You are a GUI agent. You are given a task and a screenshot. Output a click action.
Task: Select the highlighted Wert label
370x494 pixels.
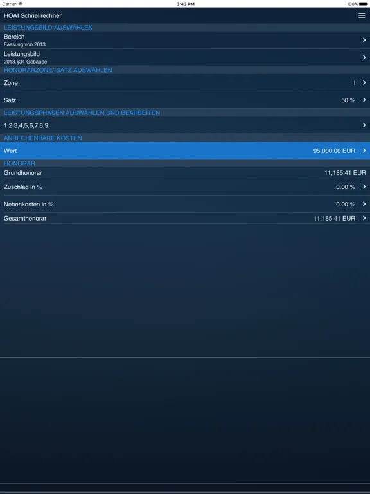[10, 151]
